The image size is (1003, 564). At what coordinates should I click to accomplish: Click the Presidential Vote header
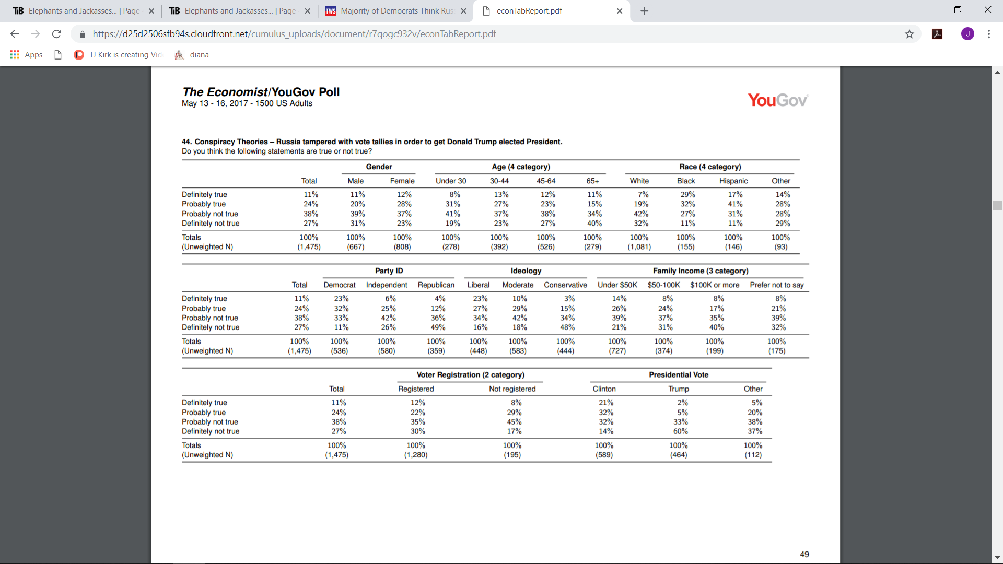coord(679,374)
